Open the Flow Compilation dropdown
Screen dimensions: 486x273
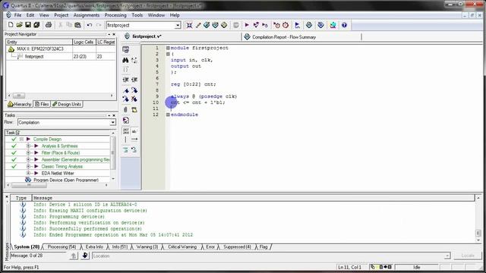coord(112,123)
